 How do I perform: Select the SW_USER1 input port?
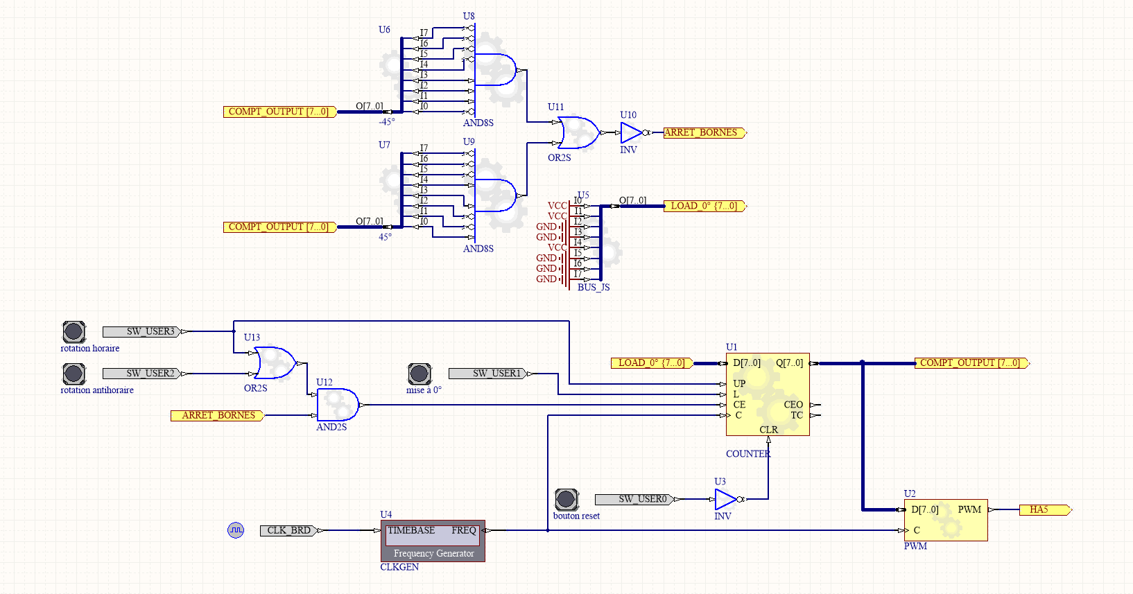pyautogui.click(x=490, y=374)
